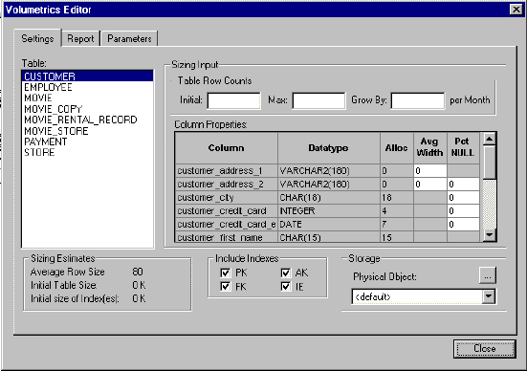Image resolution: width=527 pixels, height=371 pixels.
Task: Select CUSTOMER in the Table list
Action: click(x=87, y=76)
